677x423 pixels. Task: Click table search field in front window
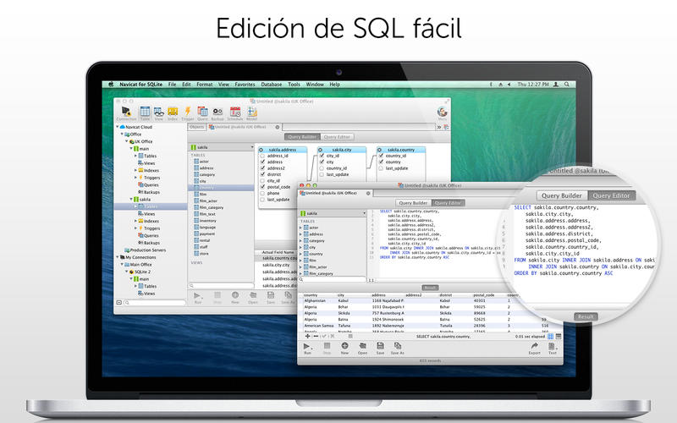click(x=333, y=280)
